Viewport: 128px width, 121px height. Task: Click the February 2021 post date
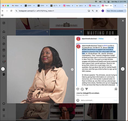[82, 95]
